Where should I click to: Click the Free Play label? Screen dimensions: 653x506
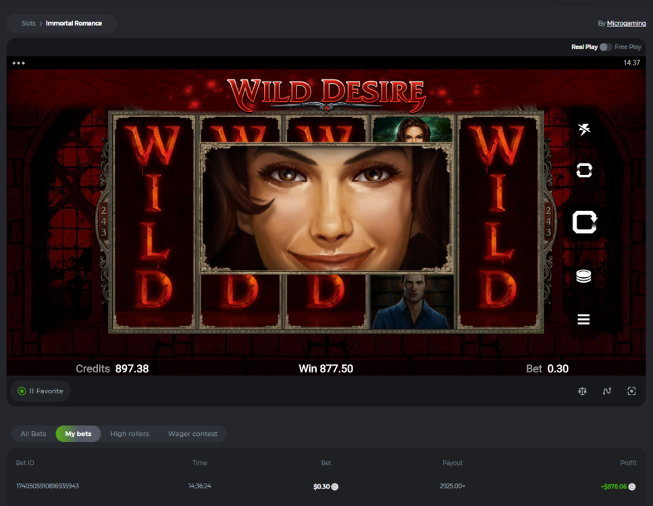coord(628,47)
